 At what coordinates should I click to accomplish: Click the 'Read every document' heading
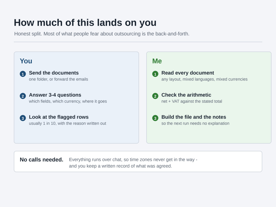(x=188, y=73)
